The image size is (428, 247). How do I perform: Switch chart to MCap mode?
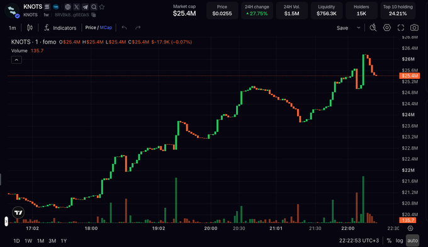tap(106, 28)
